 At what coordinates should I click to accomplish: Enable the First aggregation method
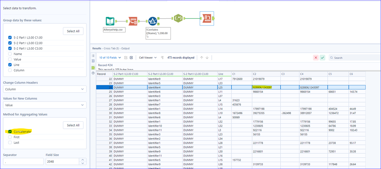(10, 137)
